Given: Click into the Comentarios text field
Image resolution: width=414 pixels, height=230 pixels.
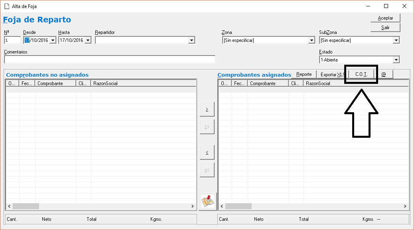Looking at the screenshot, I should (109, 59).
